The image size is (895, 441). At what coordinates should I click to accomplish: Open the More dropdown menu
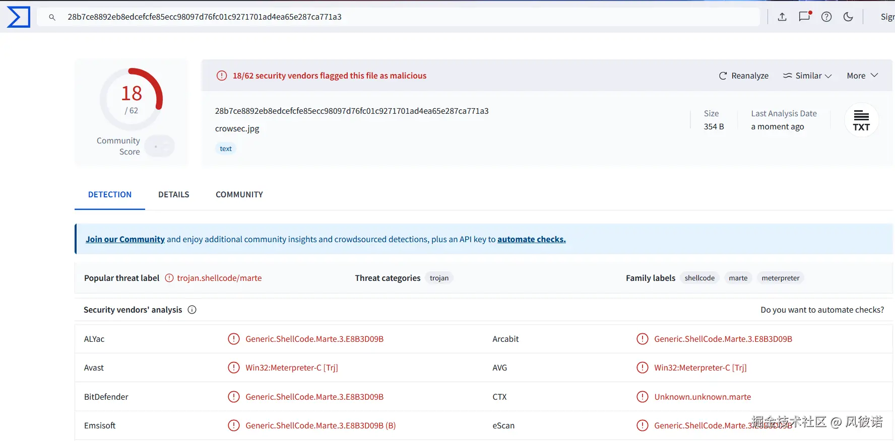coord(862,76)
